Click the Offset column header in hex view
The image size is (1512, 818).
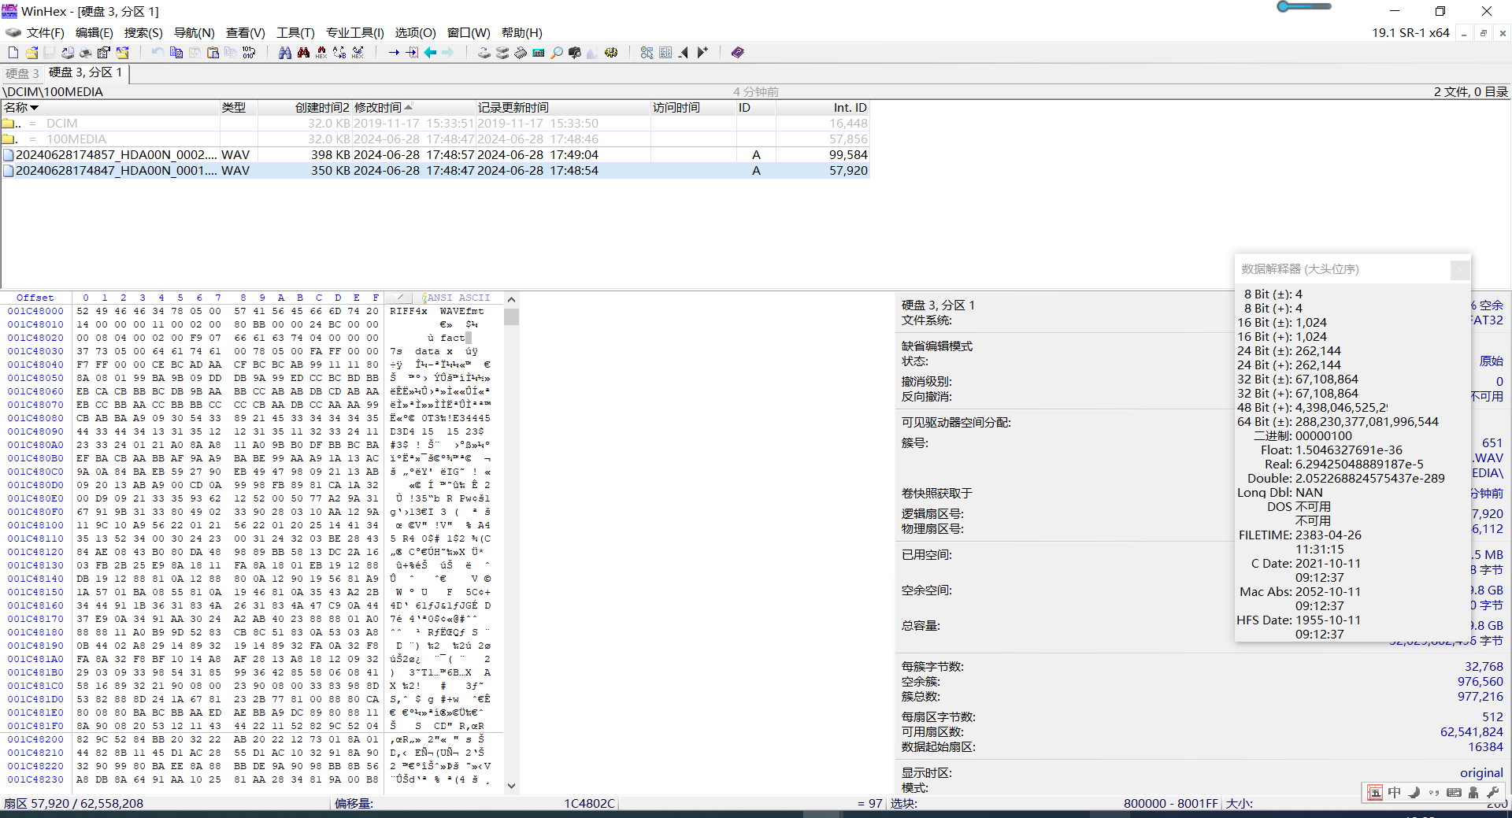(x=35, y=298)
